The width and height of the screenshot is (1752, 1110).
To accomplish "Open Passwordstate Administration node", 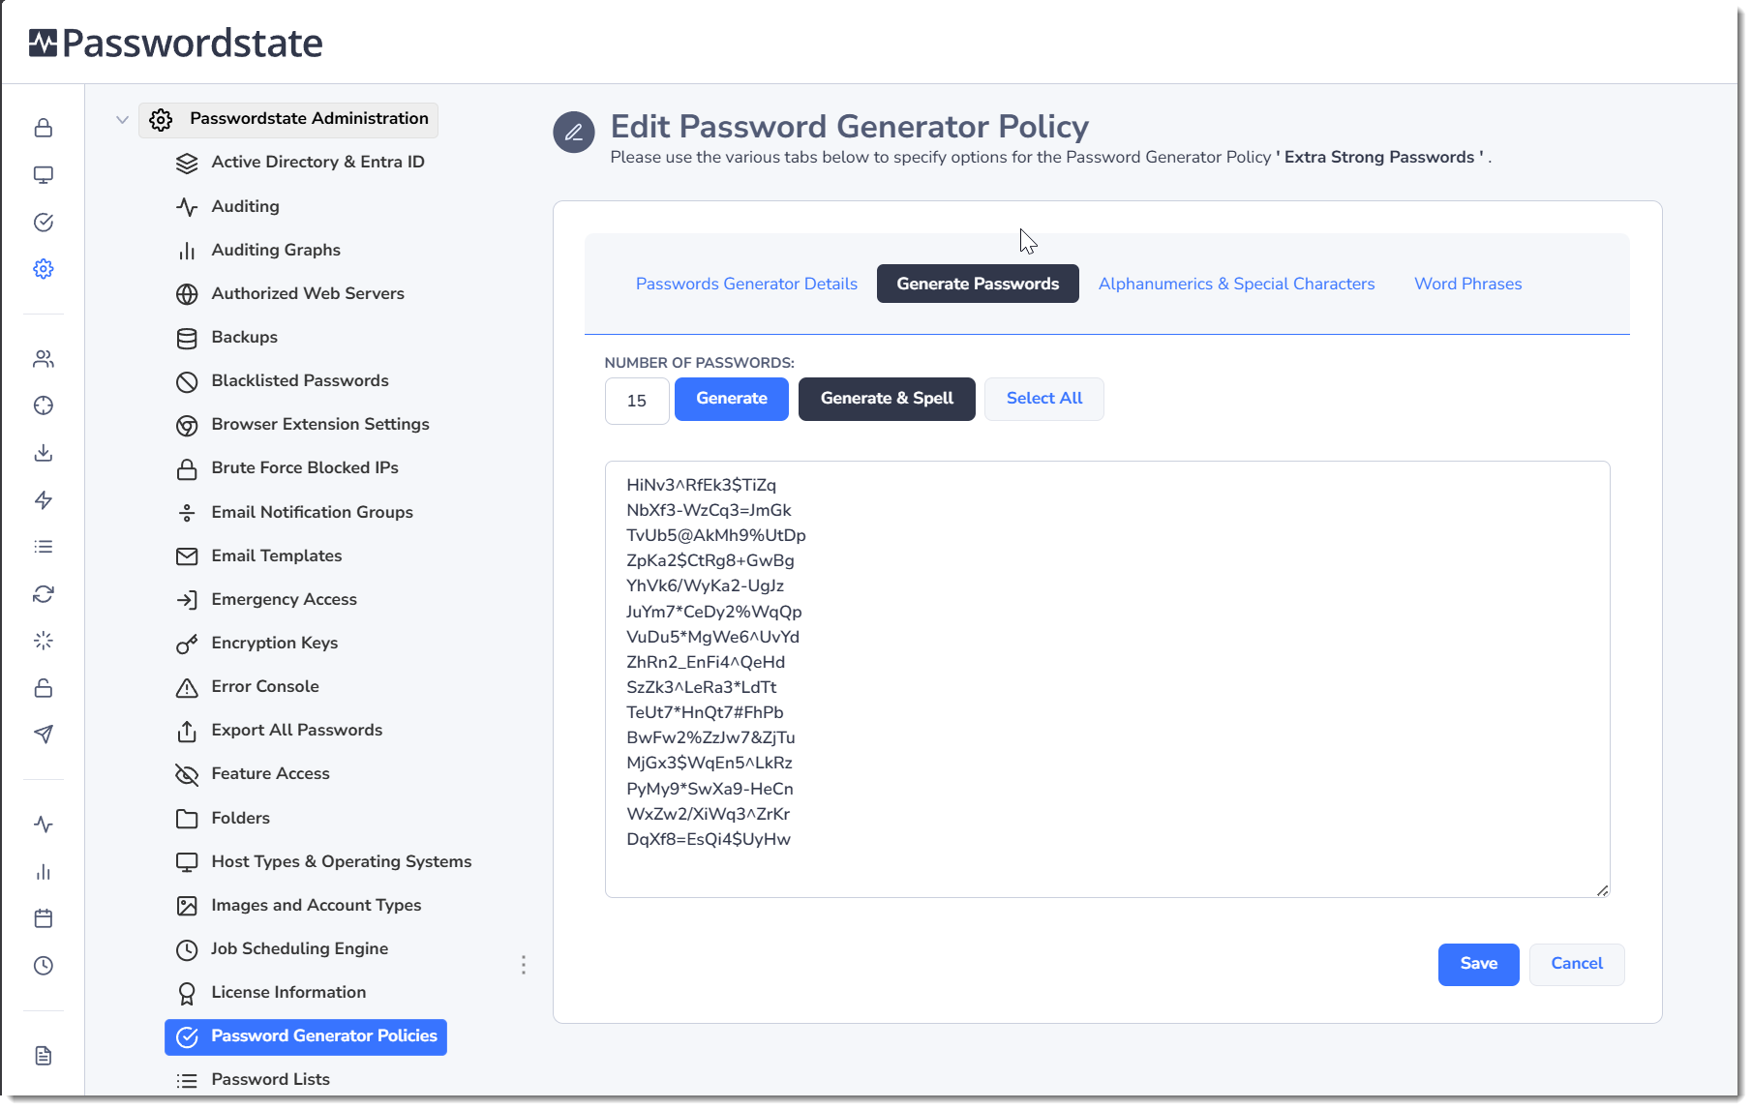I will coord(288,119).
